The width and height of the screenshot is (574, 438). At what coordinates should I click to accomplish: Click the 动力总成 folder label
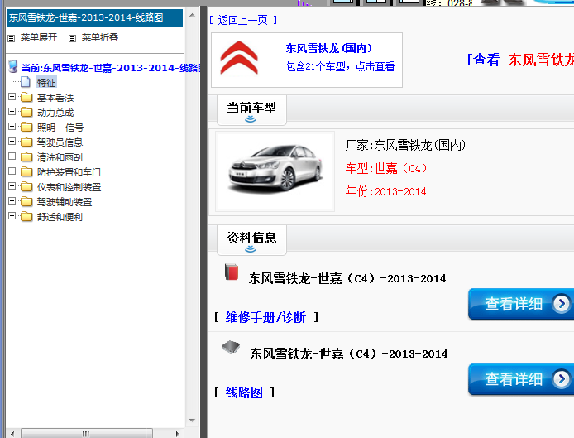(55, 113)
